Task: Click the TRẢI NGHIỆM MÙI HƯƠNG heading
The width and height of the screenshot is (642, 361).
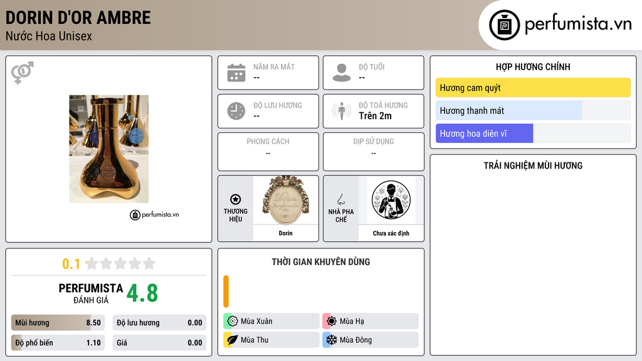Action: pyautogui.click(x=533, y=165)
